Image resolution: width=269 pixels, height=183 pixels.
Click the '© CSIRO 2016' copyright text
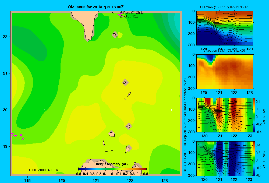click(185, 161)
